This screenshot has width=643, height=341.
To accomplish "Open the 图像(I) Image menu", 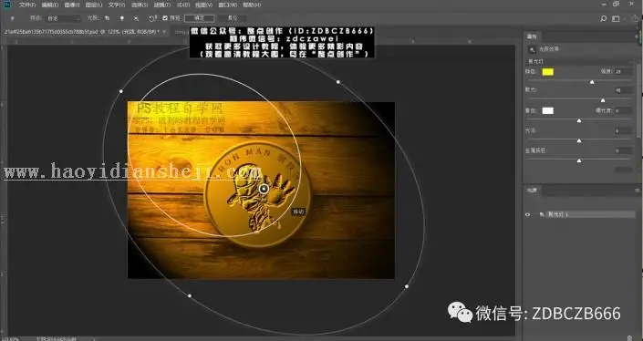I will [x=72, y=5].
